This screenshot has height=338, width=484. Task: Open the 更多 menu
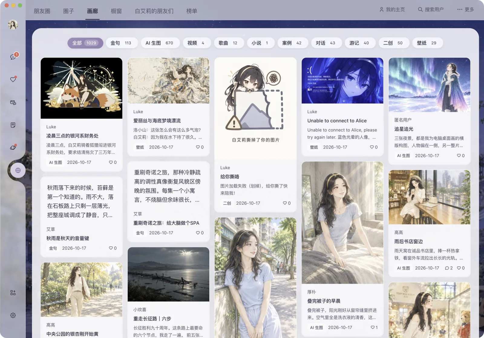point(466,10)
